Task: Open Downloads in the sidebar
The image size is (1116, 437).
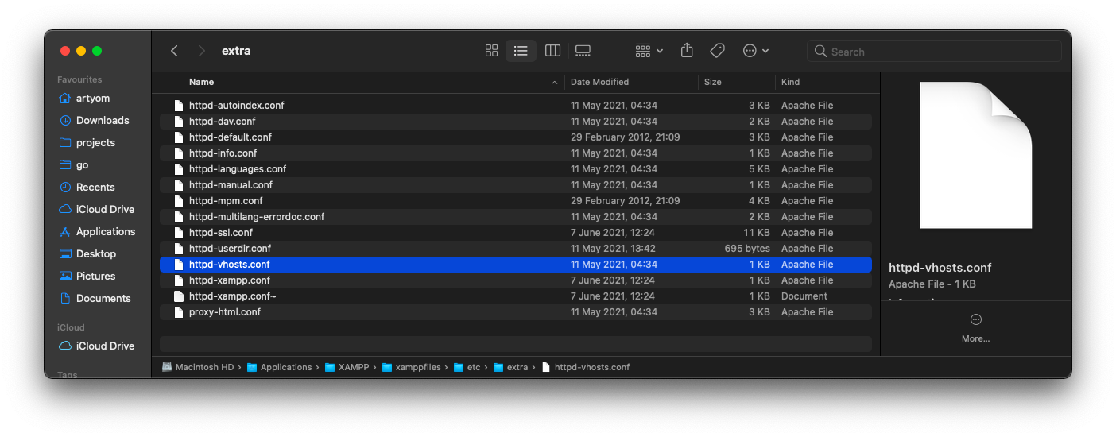Action: coord(103,121)
